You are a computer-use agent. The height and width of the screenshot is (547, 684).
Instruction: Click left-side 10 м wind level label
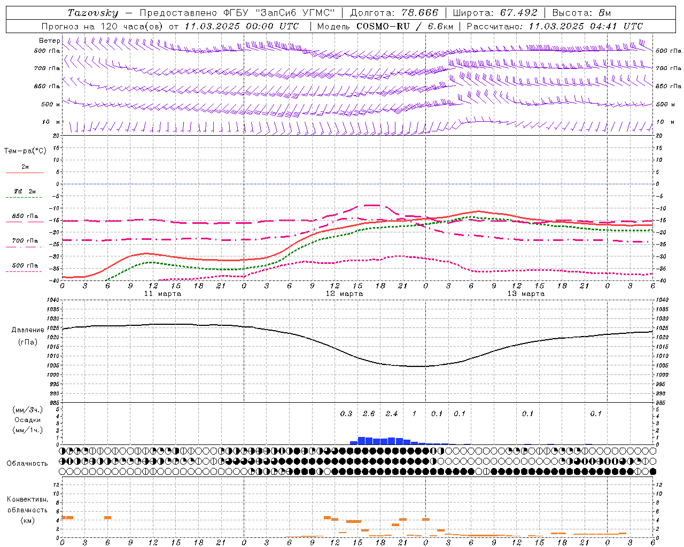(51, 122)
